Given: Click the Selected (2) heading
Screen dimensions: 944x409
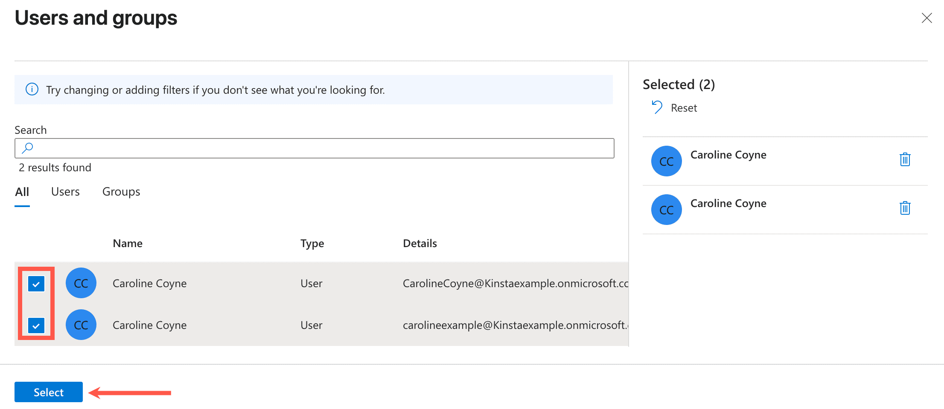Looking at the screenshot, I should pyautogui.click(x=679, y=84).
